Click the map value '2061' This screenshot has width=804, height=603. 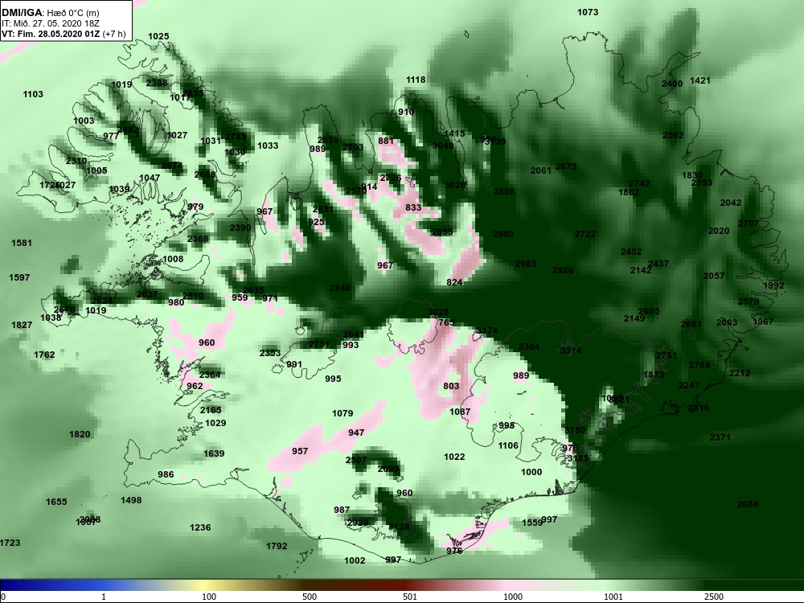click(540, 170)
